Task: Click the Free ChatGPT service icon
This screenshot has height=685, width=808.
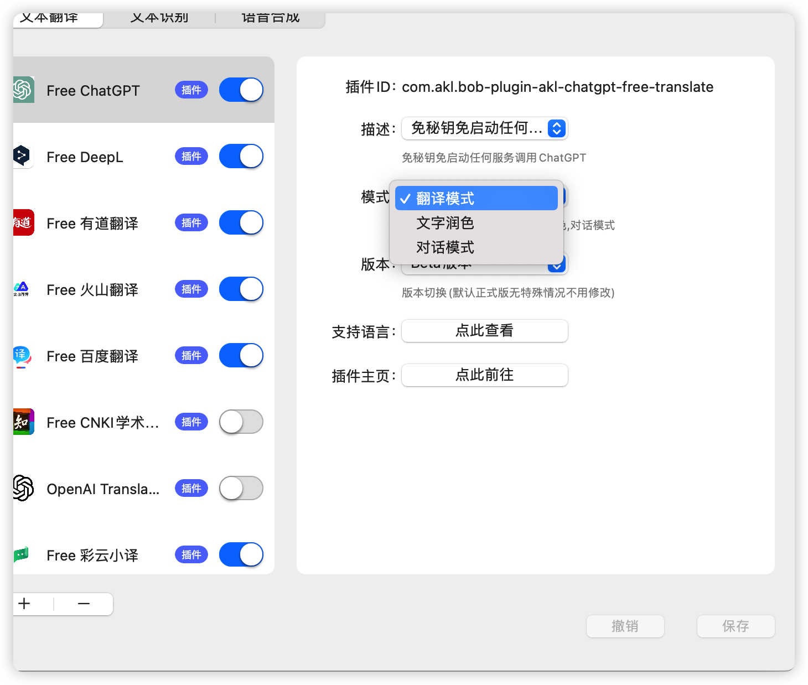Action: click(x=24, y=90)
